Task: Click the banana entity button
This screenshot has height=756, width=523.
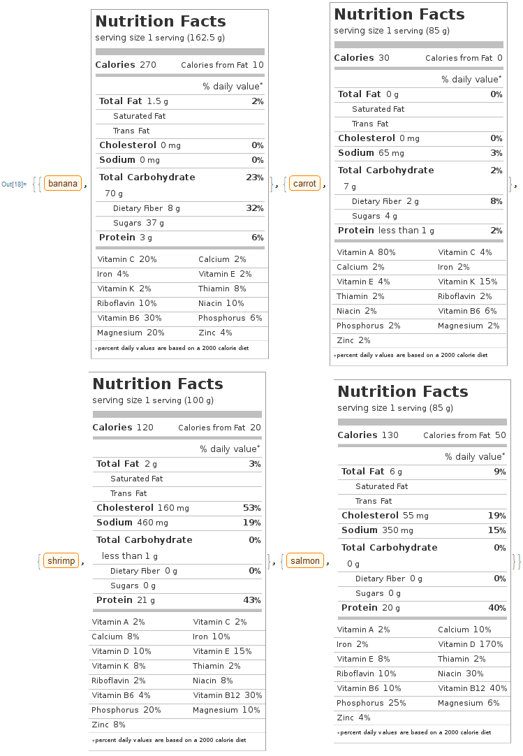Action: click(63, 184)
